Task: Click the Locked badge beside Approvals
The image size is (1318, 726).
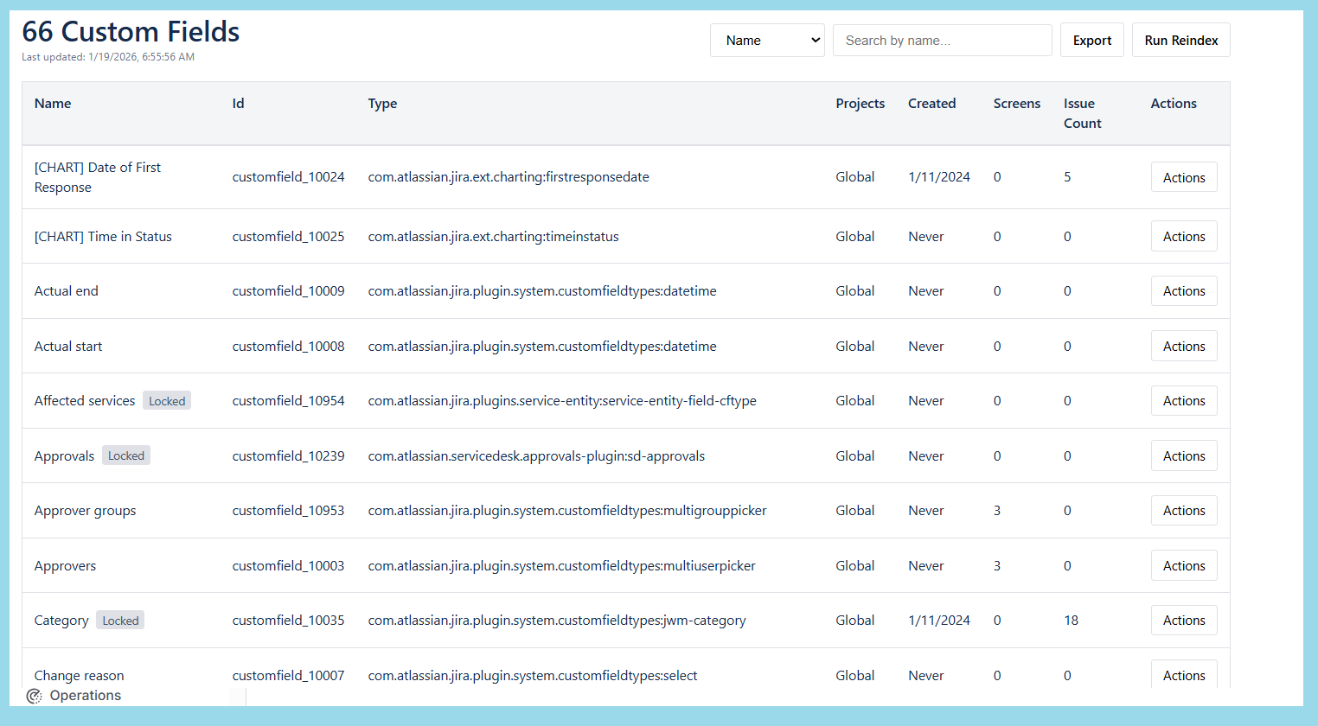Action: 125,455
